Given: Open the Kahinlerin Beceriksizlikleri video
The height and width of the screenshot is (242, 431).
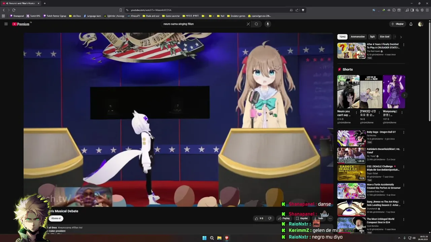Looking at the screenshot, I should [x=351, y=155].
